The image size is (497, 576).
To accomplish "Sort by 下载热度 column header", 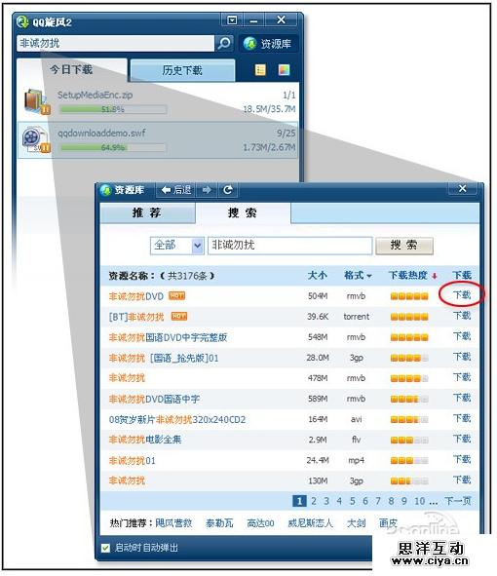I will pyautogui.click(x=413, y=276).
